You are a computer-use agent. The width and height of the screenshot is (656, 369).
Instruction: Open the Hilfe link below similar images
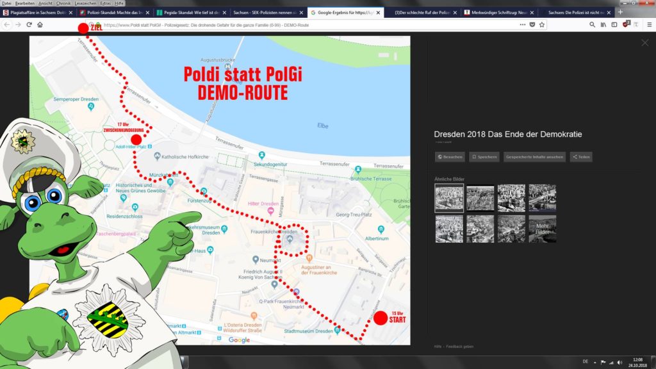(438, 347)
